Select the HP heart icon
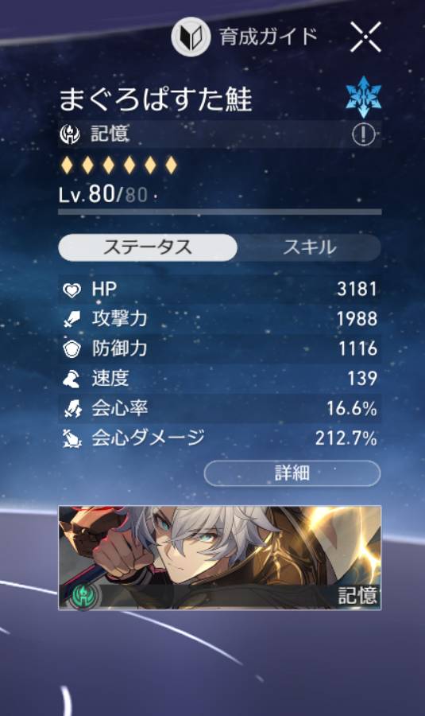Image resolution: width=425 pixels, height=716 pixels. [71, 290]
